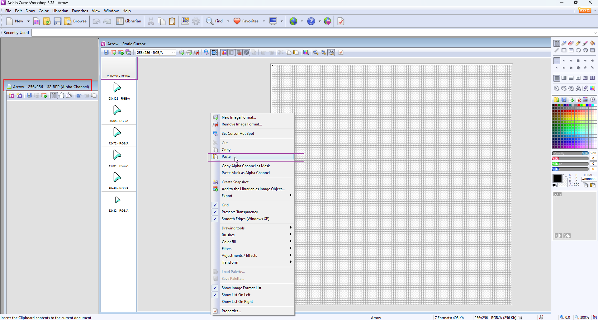Pick the Pencil drawing tool
This screenshot has height=320, width=598.
pyautogui.click(x=578, y=43)
